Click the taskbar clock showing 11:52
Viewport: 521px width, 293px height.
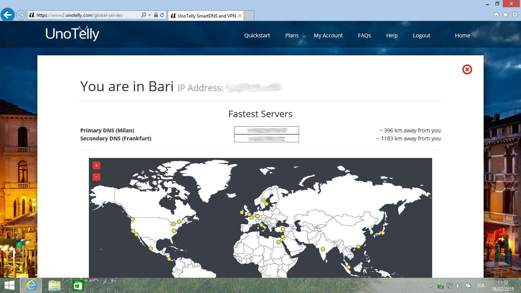503,286
